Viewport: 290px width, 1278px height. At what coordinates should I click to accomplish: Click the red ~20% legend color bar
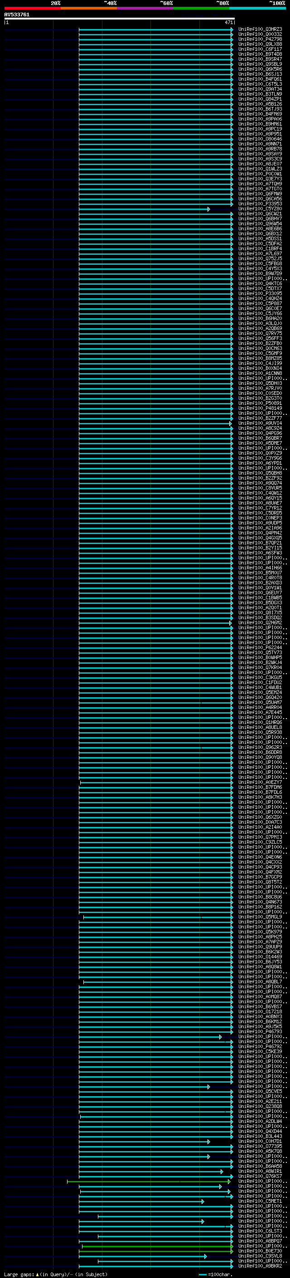(32, 8)
